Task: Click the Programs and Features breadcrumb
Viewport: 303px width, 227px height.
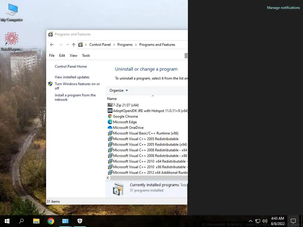Action: coord(157,45)
